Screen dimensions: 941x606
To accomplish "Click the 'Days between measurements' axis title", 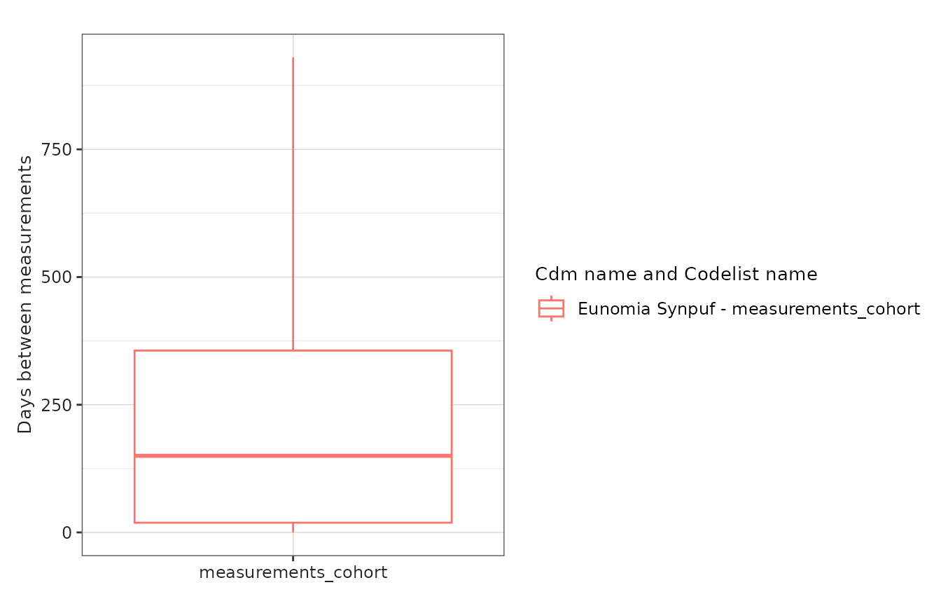I will coord(25,295).
